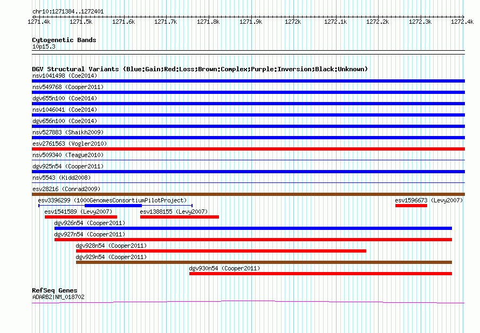Click the red esv2761563 (Vogler2010) loss bar
The image size is (480, 333).
pyautogui.click(x=248, y=149)
